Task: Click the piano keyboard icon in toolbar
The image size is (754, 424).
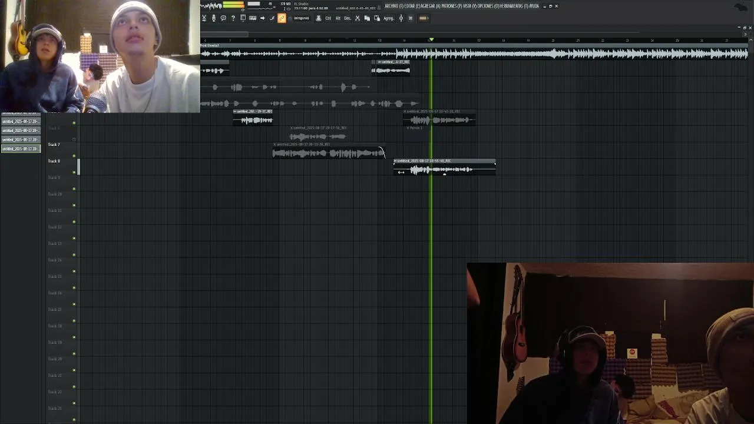Action: [253, 18]
